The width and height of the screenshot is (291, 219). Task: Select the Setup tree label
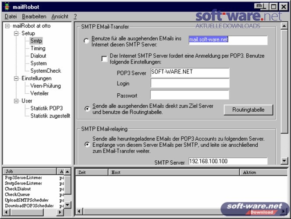pyautogui.click(x=28, y=33)
